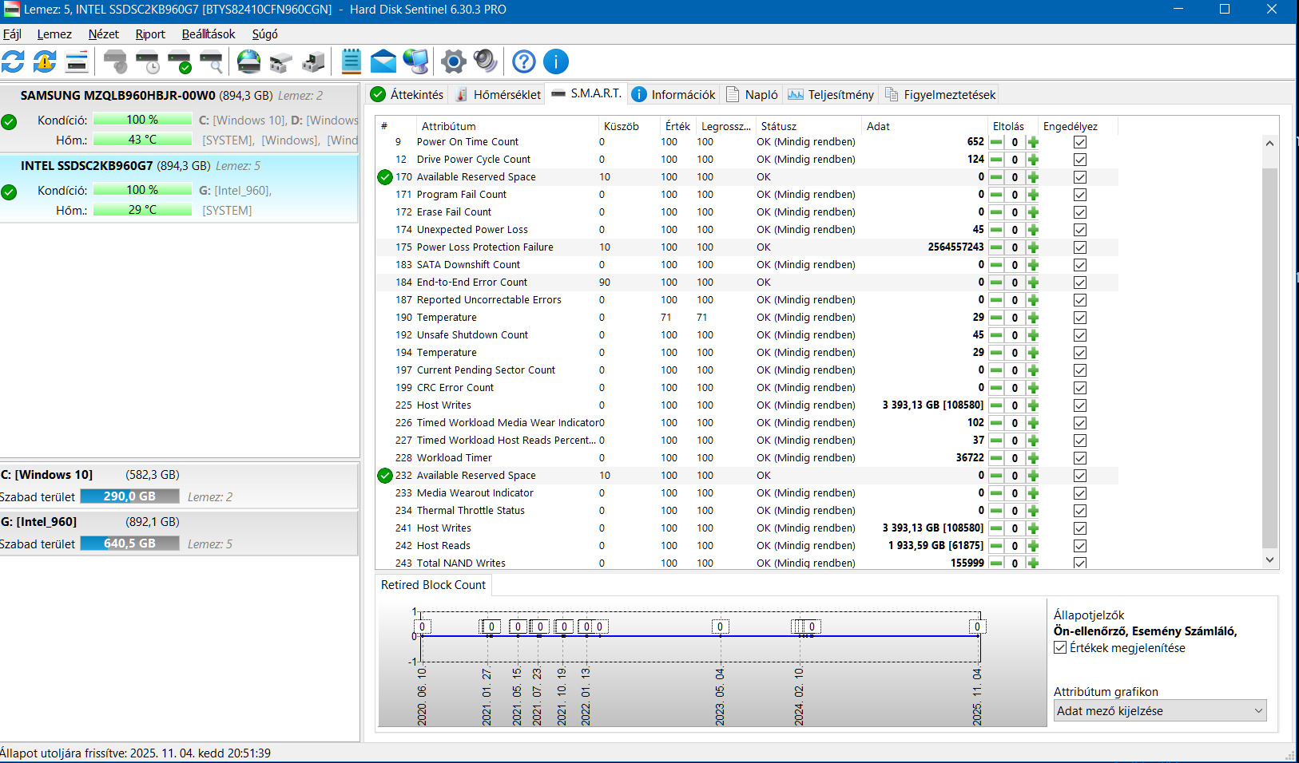
Task: Click the green check icon on INTEL disk
Action: click(9, 192)
